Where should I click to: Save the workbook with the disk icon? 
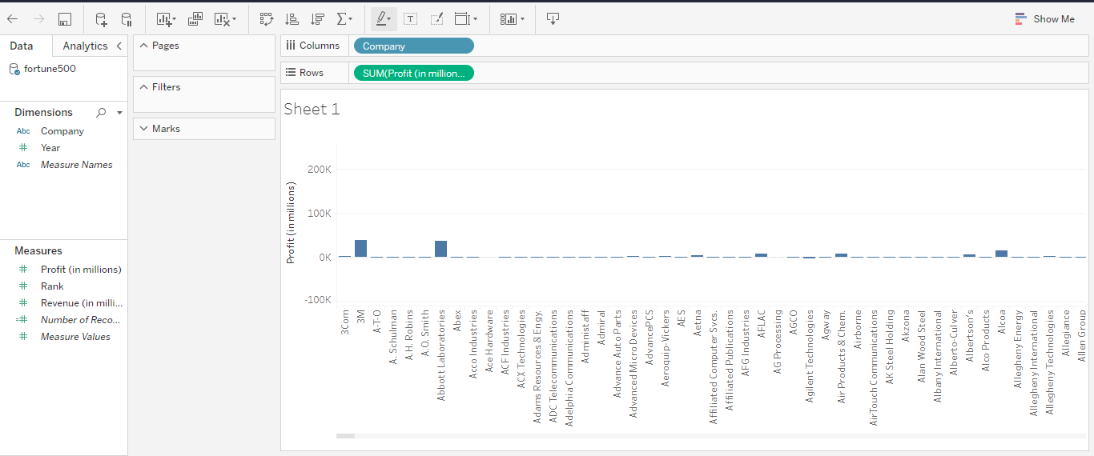65,19
